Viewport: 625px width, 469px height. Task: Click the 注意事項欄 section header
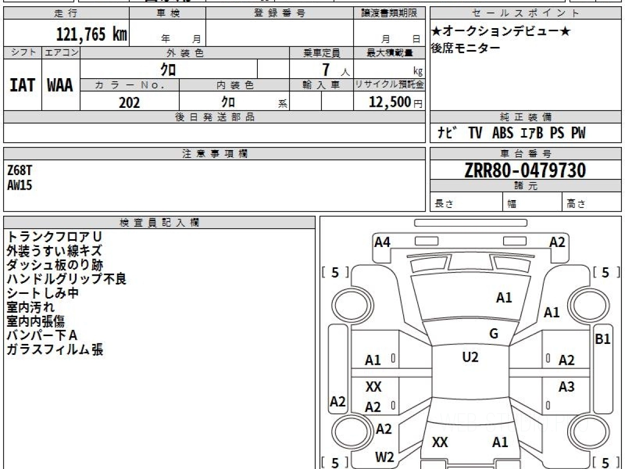click(214, 154)
